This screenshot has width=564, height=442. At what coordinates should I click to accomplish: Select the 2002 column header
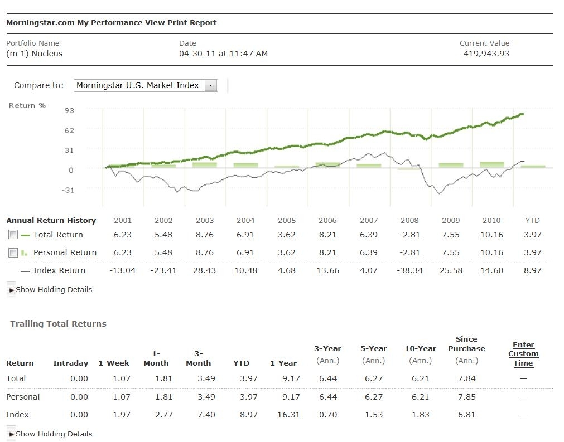tap(163, 221)
